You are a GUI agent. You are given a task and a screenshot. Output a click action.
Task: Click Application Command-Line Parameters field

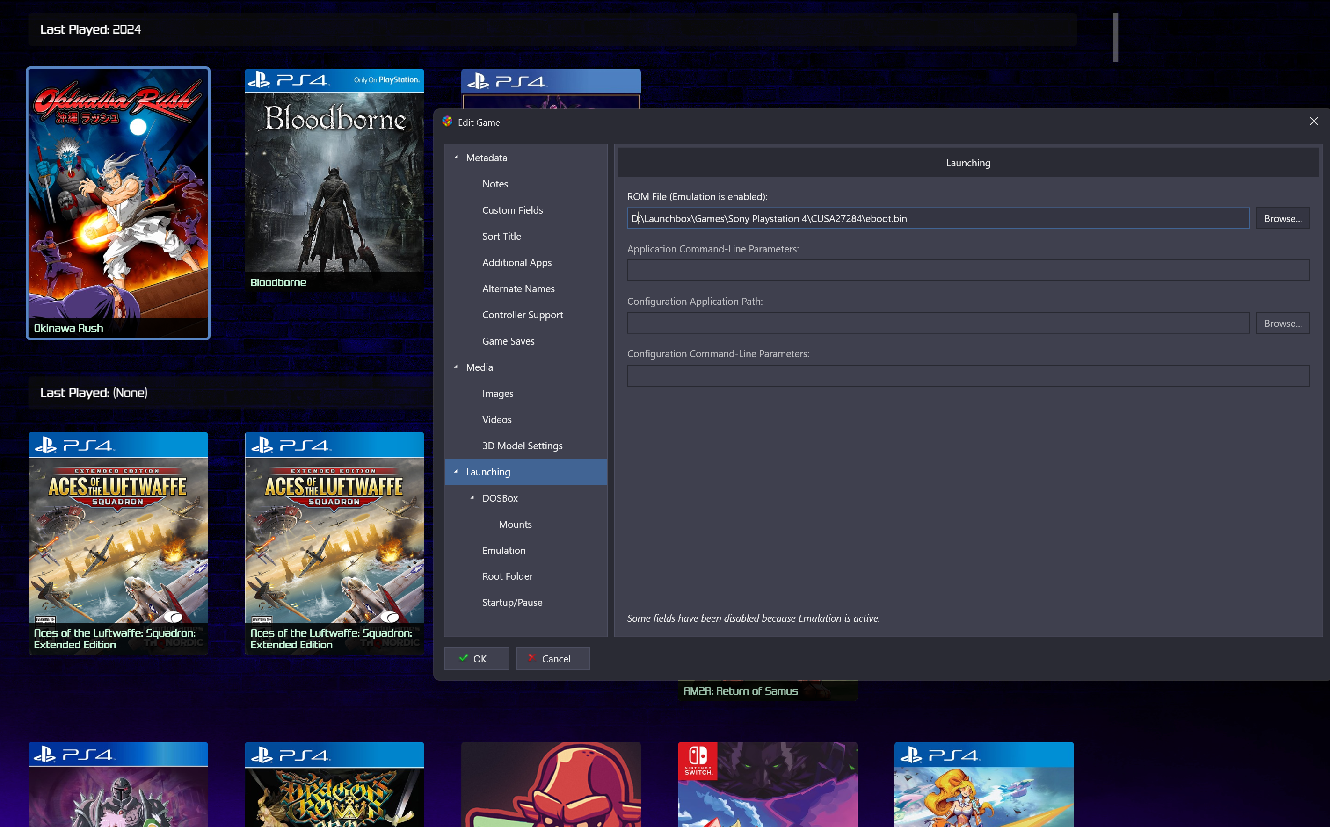967,270
